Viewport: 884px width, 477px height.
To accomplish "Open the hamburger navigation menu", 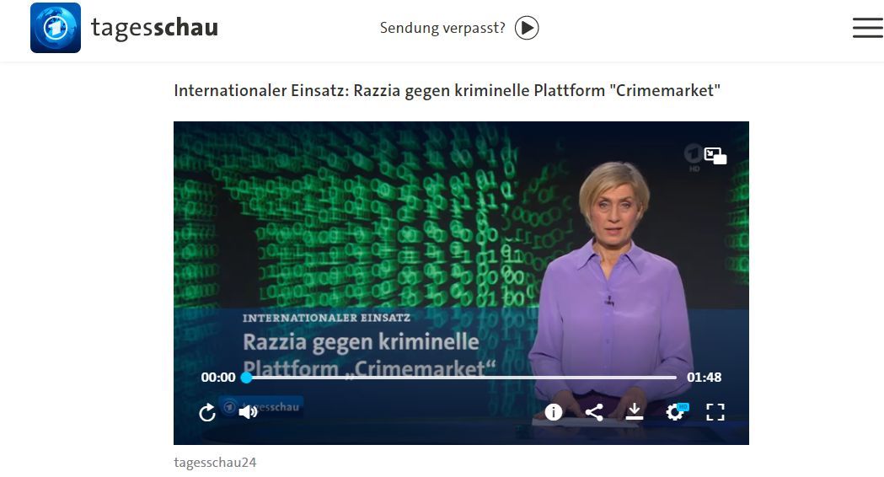I will pos(868,28).
